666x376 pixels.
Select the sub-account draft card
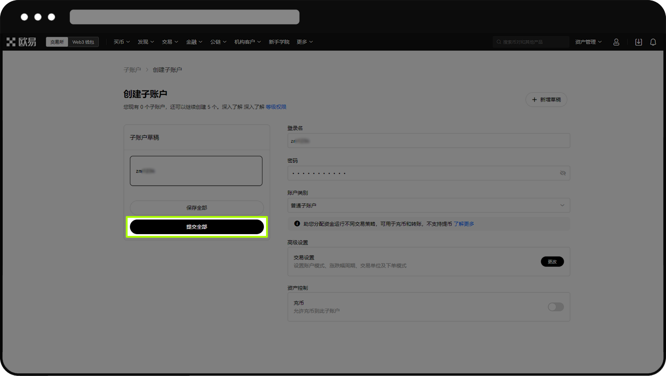tap(196, 171)
